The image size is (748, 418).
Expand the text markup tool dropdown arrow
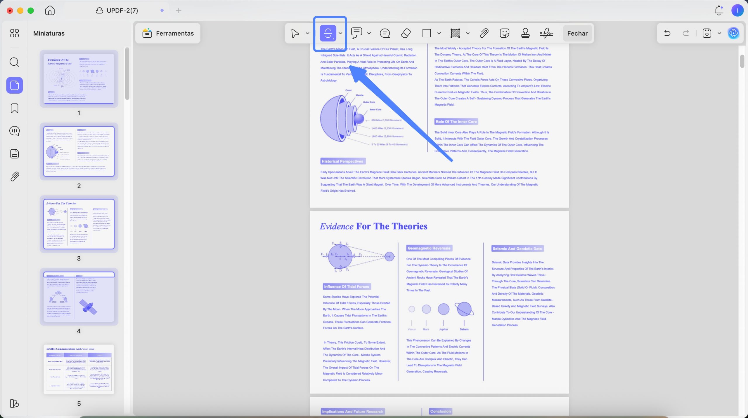(x=340, y=33)
